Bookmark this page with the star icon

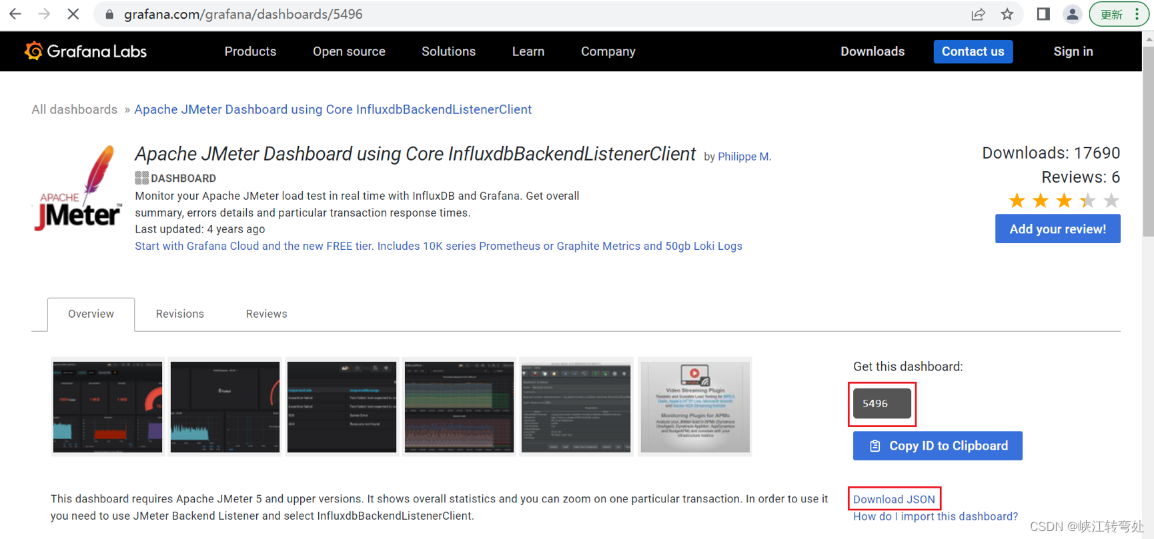coord(1007,15)
